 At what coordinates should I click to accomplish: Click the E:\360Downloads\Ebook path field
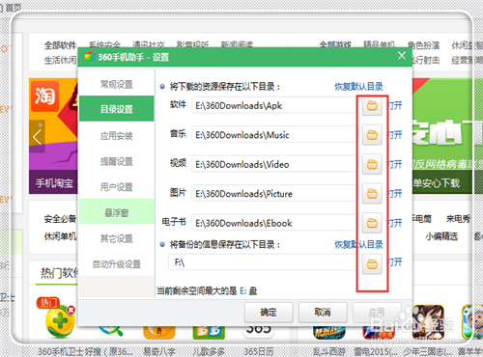(276, 223)
